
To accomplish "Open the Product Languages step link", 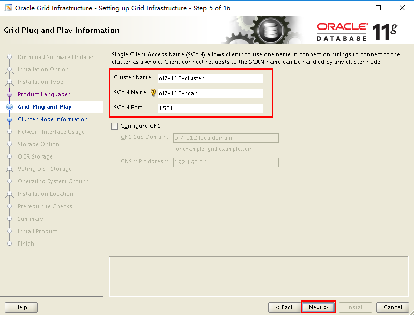I will tap(45, 94).
